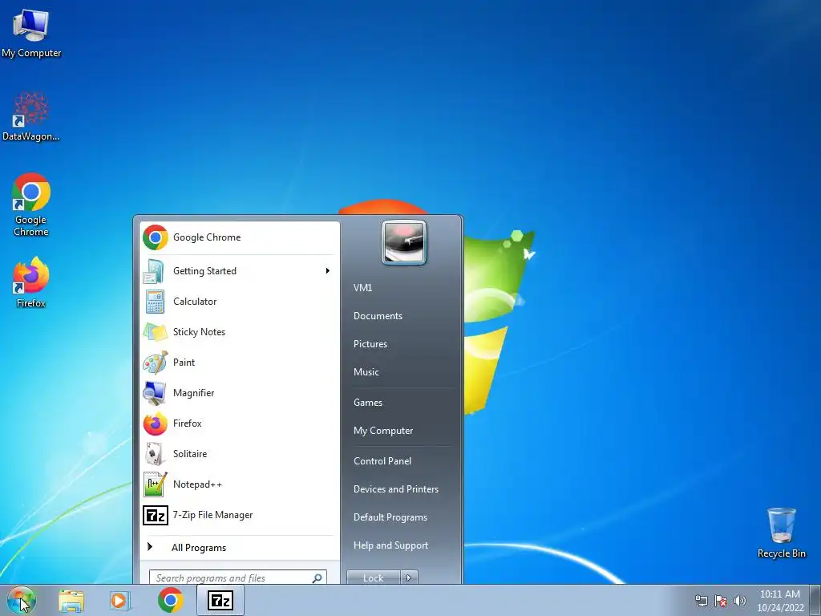Open Help and Support
The height and width of the screenshot is (616, 821).
pos(390,545)
